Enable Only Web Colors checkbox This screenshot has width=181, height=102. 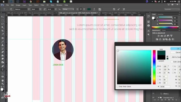click(x=118, y=86)
